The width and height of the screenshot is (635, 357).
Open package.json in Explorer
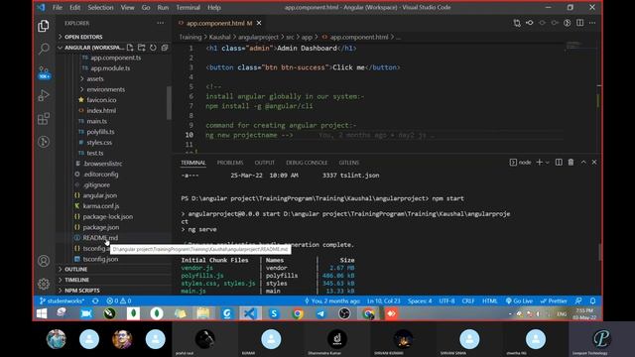coord(101,227)
